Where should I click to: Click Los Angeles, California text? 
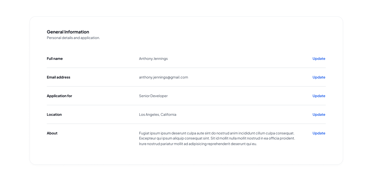click(158, 115)
